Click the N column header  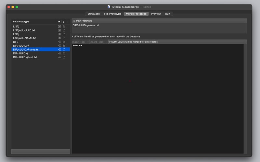coord(59,21)
